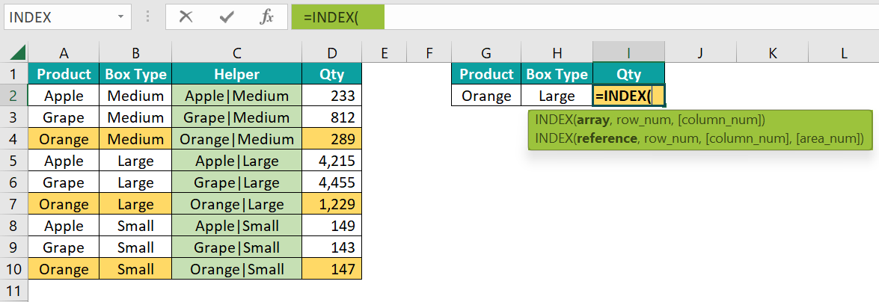
Task: Click the Select All corner triangle
Action: click(18, 53)
